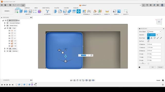Screen dimensions: 165x92
Task: Expand the Bodies folder in browser
Action: click(5, 49)
